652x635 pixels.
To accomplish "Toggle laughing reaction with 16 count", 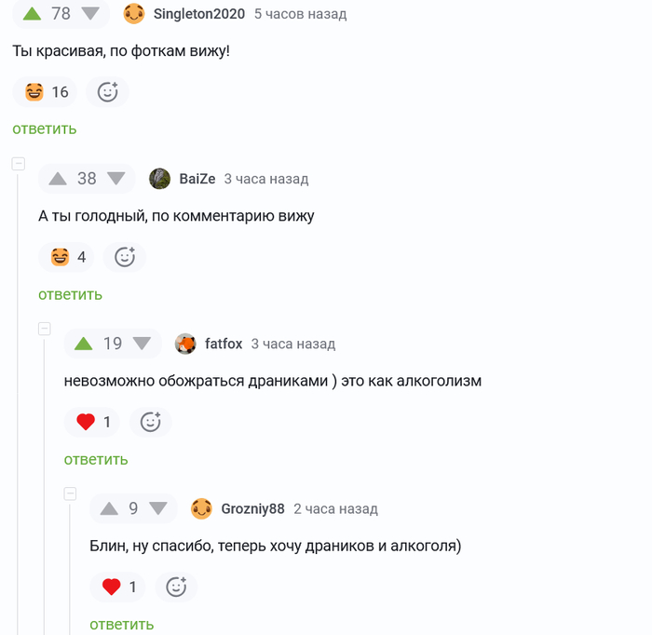I will click(x=45, y=92).
